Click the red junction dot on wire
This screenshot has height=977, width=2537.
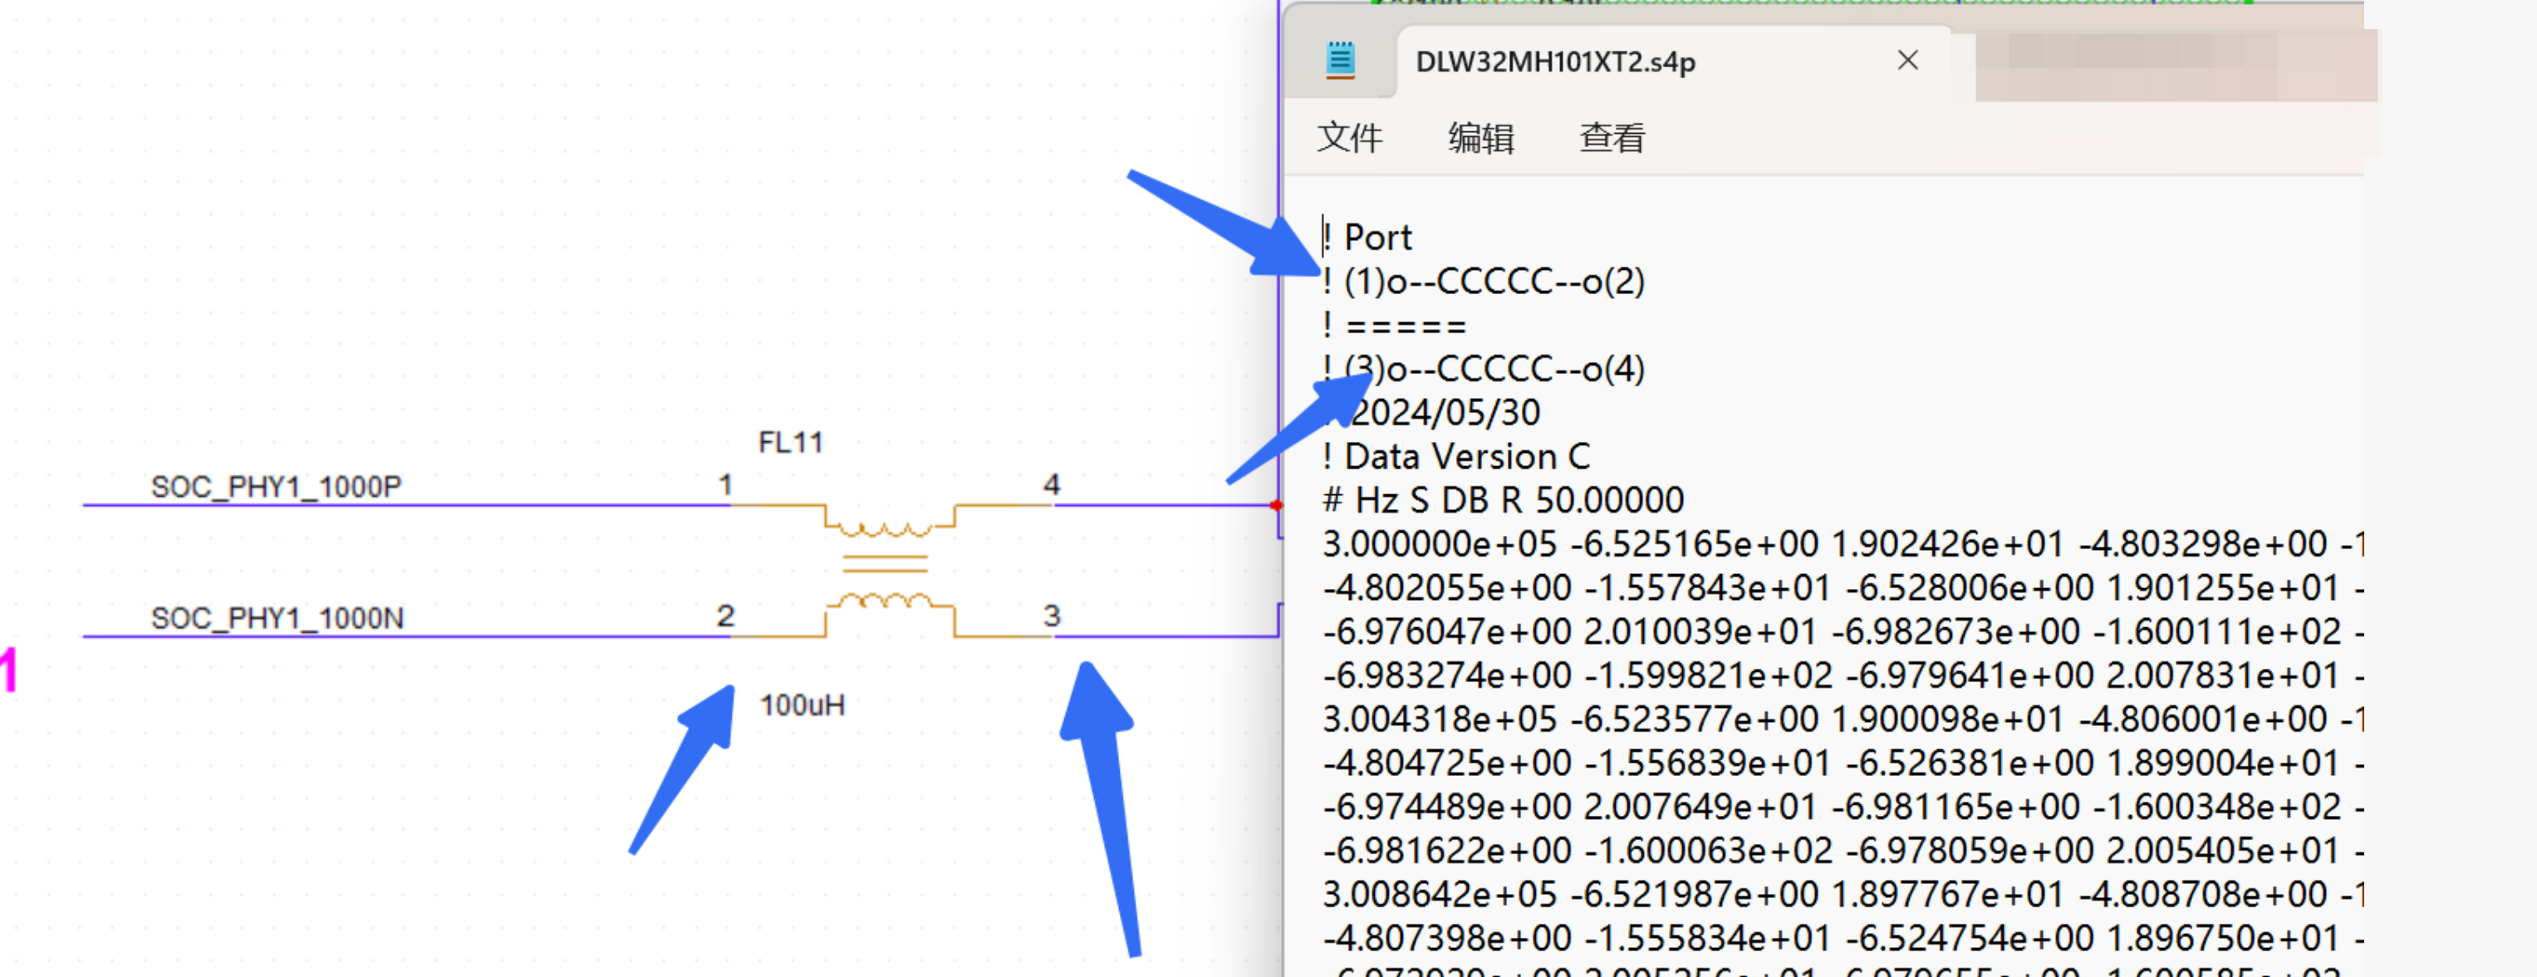[x=1276, y=505]
